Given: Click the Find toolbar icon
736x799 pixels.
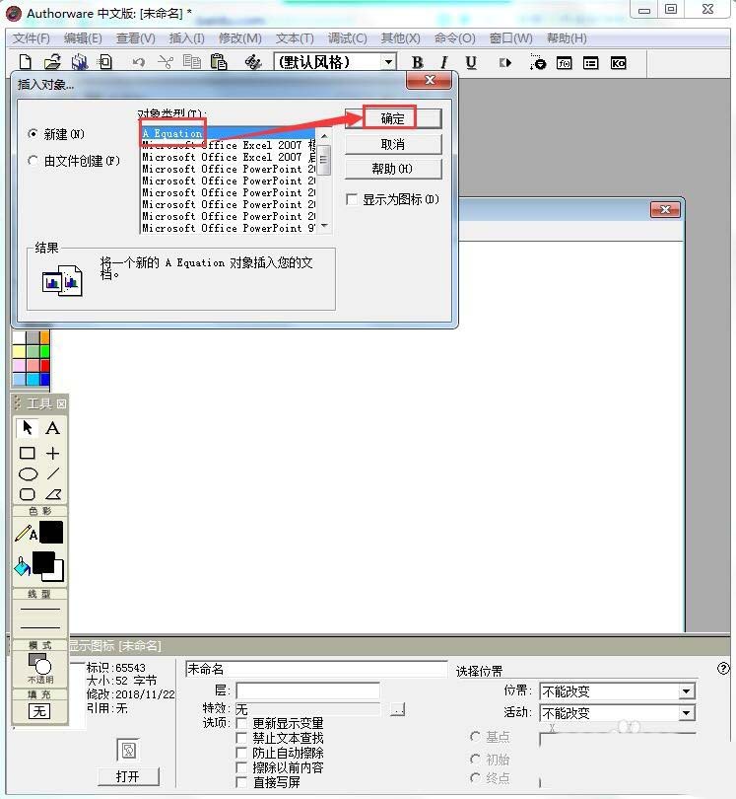Looking at the screenshot, I should (x=253, y=62).
